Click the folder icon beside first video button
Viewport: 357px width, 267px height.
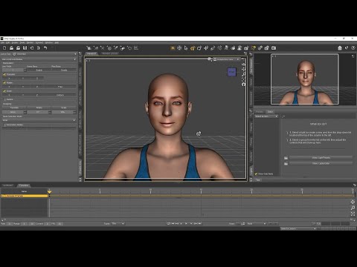point(286,158)
